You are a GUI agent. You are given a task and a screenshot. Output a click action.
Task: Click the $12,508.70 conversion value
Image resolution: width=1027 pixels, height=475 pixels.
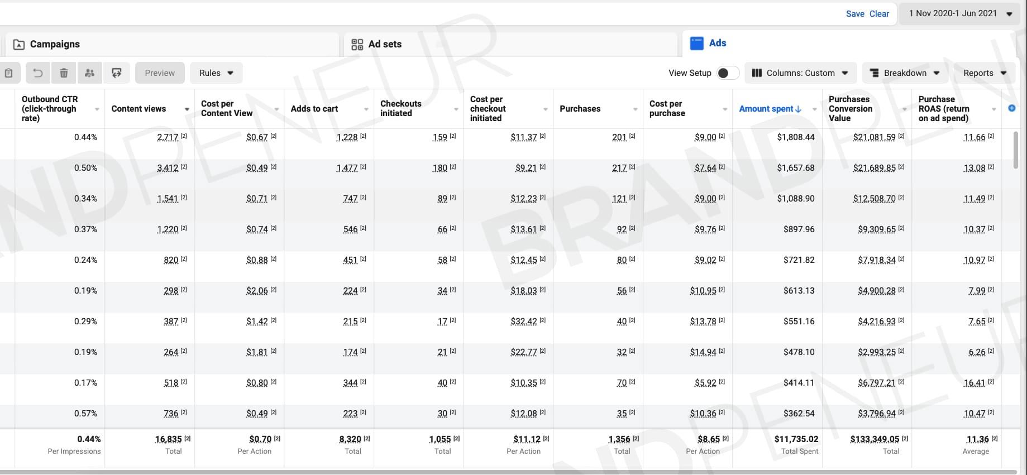coord(874,199)
